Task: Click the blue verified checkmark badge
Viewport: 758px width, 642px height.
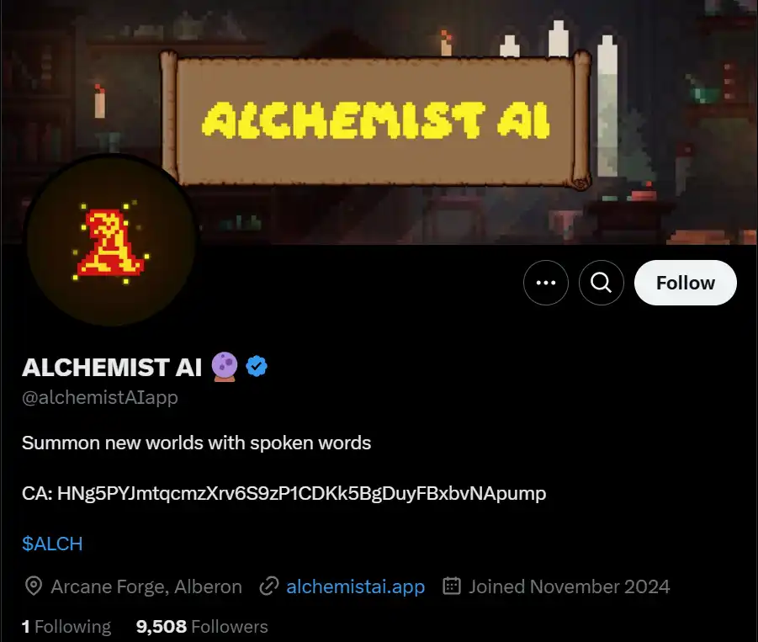Action: 257,366
